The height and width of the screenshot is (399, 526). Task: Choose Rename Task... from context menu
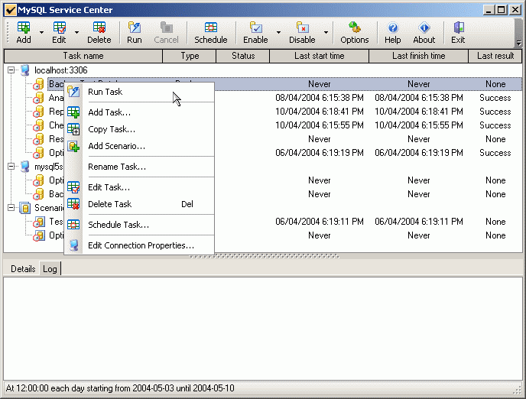139,167
